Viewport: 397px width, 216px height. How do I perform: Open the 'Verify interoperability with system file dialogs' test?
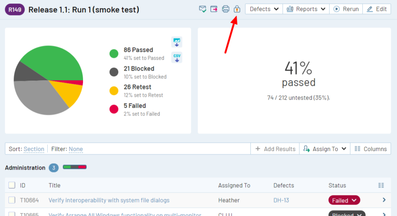click(109, 200)
